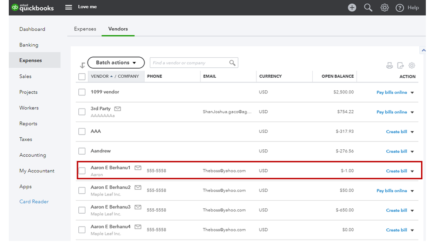Open the search magnifier in header
The image size is (435, 244).
coord(368,7)
